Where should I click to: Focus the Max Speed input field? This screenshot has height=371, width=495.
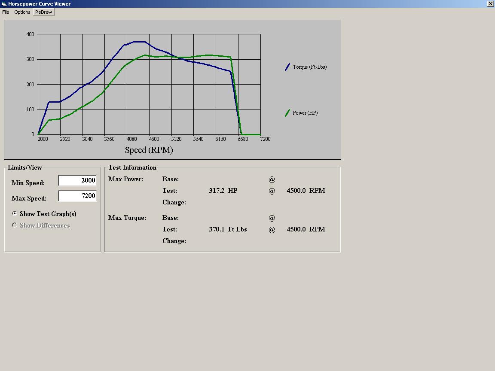(77, 196)
